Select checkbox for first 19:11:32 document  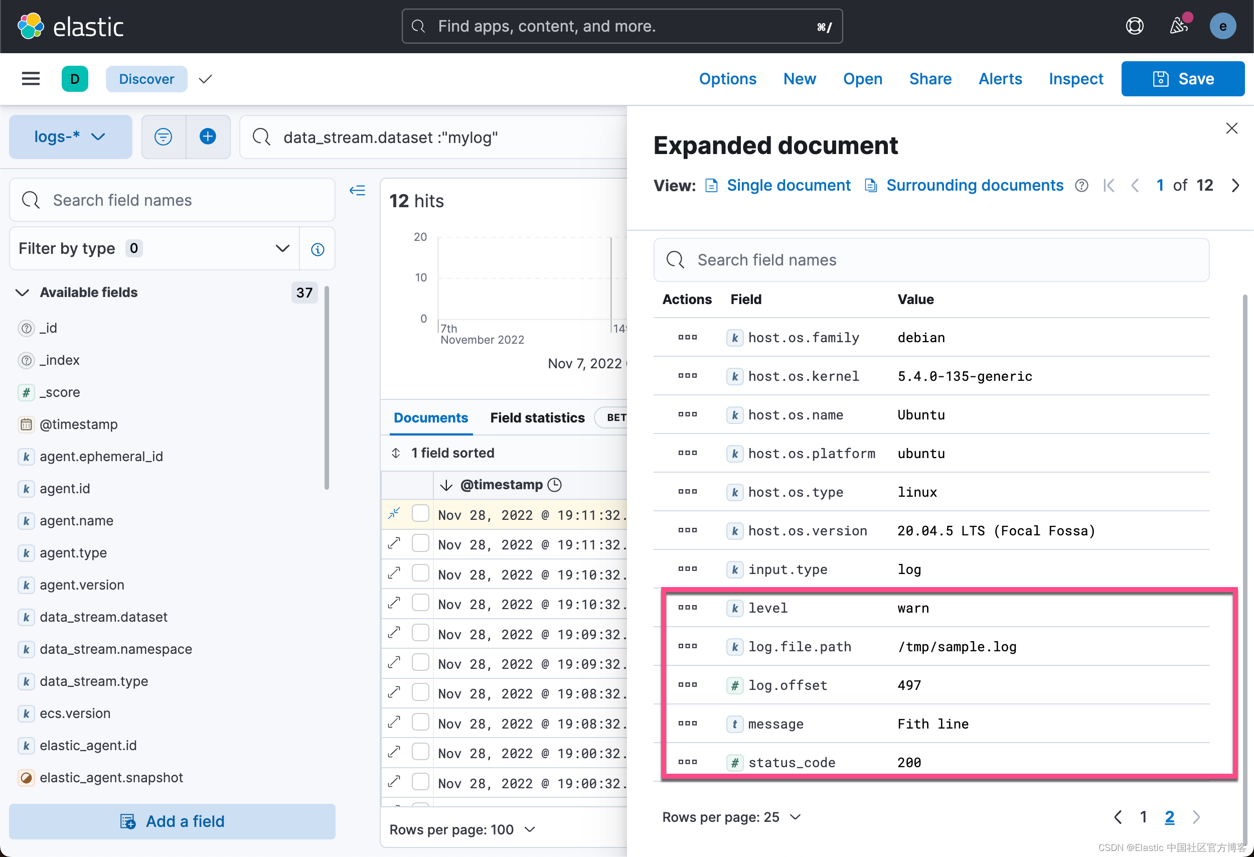coord(420,513)
